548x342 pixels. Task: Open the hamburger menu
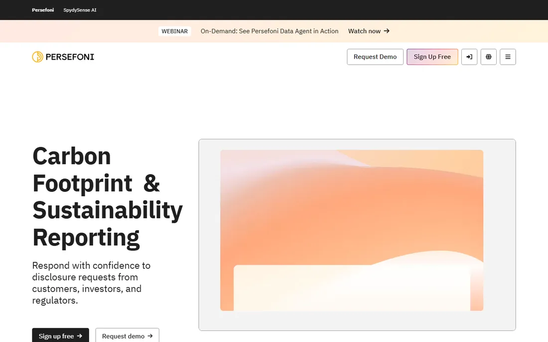[x=508, y=57]
